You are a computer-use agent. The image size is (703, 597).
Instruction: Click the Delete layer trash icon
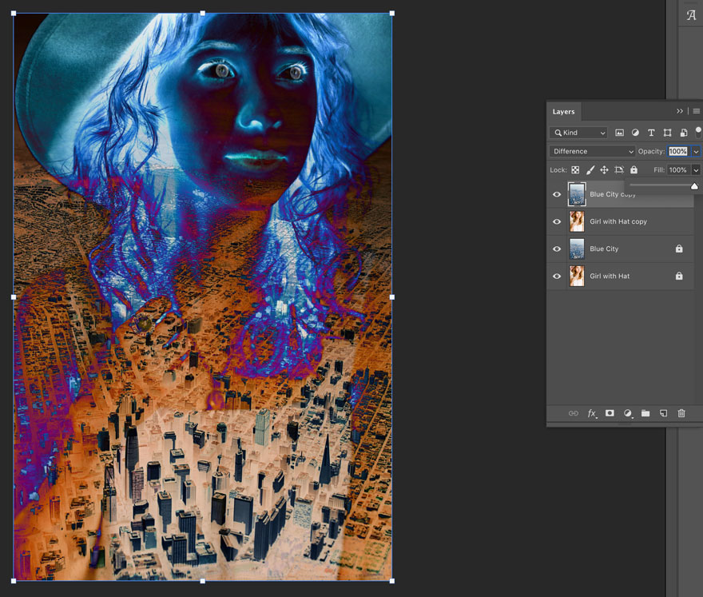point(681,413)
